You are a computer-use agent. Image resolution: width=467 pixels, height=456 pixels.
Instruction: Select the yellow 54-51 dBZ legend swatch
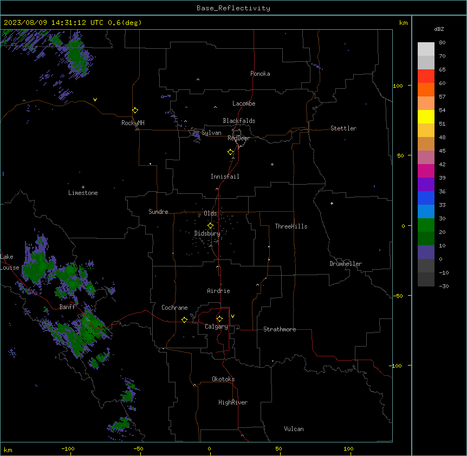(426, 116)
